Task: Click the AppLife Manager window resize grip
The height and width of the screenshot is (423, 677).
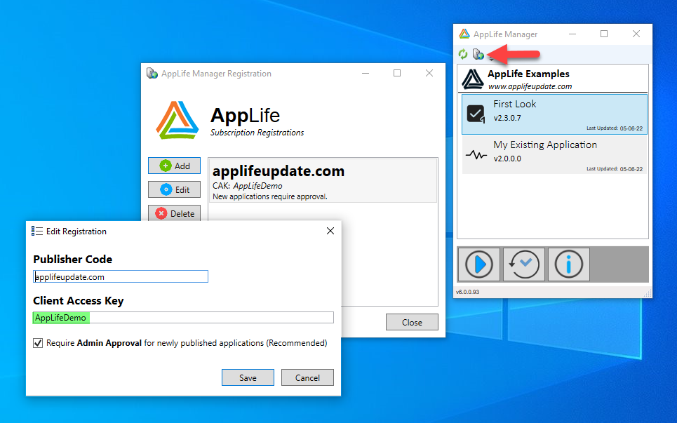Action: pos(648,293)
